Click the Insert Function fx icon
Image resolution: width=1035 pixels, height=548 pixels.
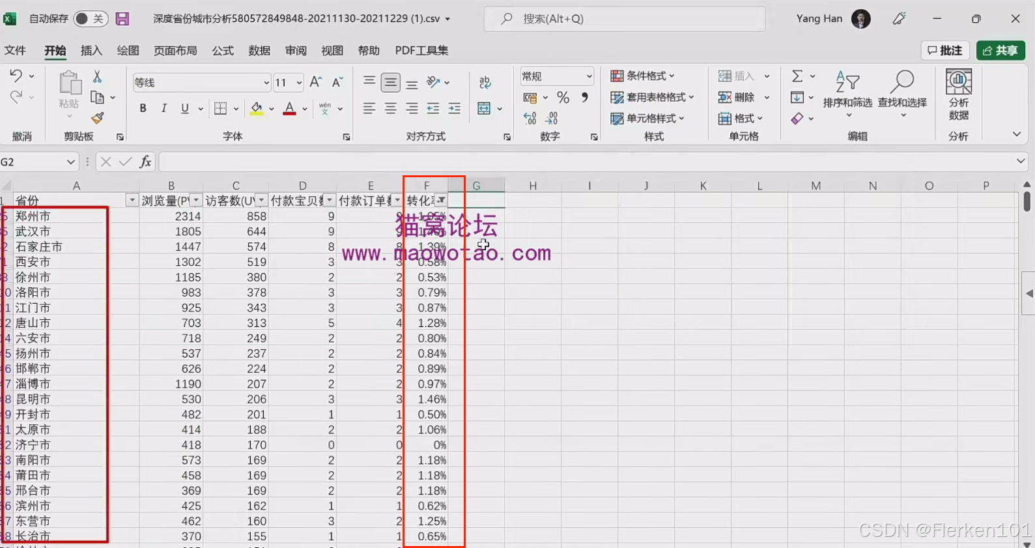click(x=145, y=162)
